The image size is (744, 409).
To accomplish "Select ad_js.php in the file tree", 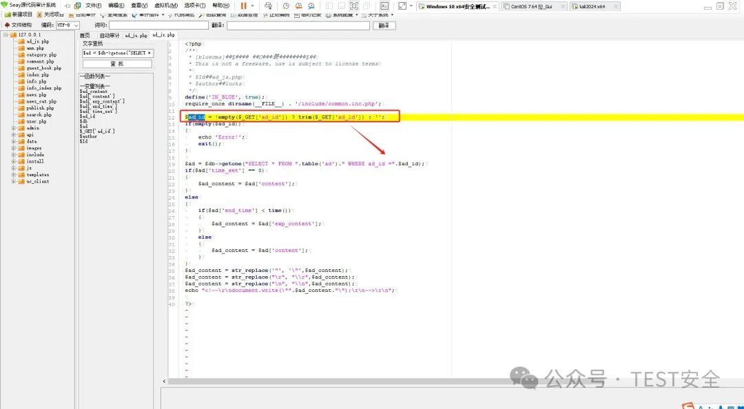I will 37,42.
